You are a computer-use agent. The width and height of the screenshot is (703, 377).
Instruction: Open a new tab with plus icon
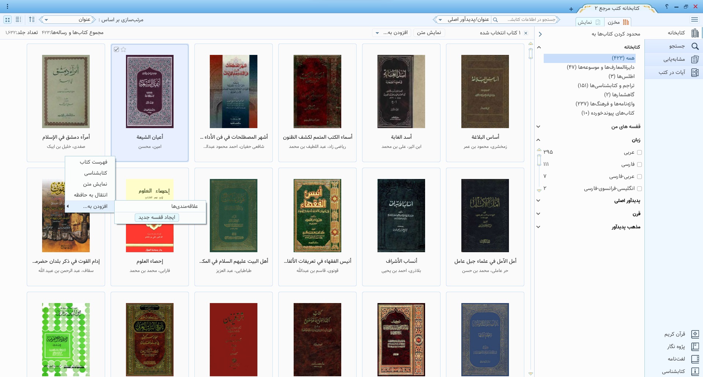tap(571, 9)
